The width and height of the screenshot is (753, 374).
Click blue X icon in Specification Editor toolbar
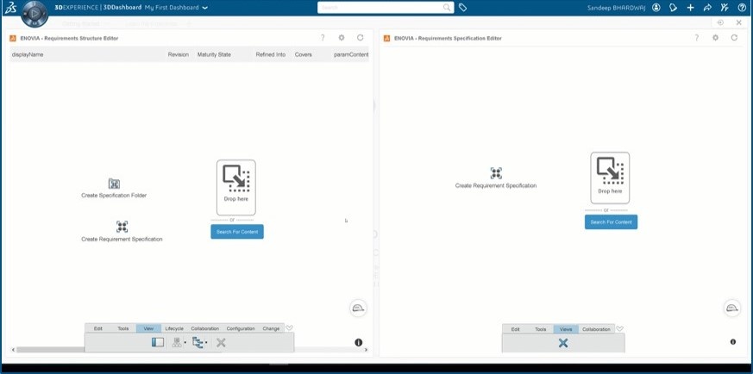[x=563, y=343]
